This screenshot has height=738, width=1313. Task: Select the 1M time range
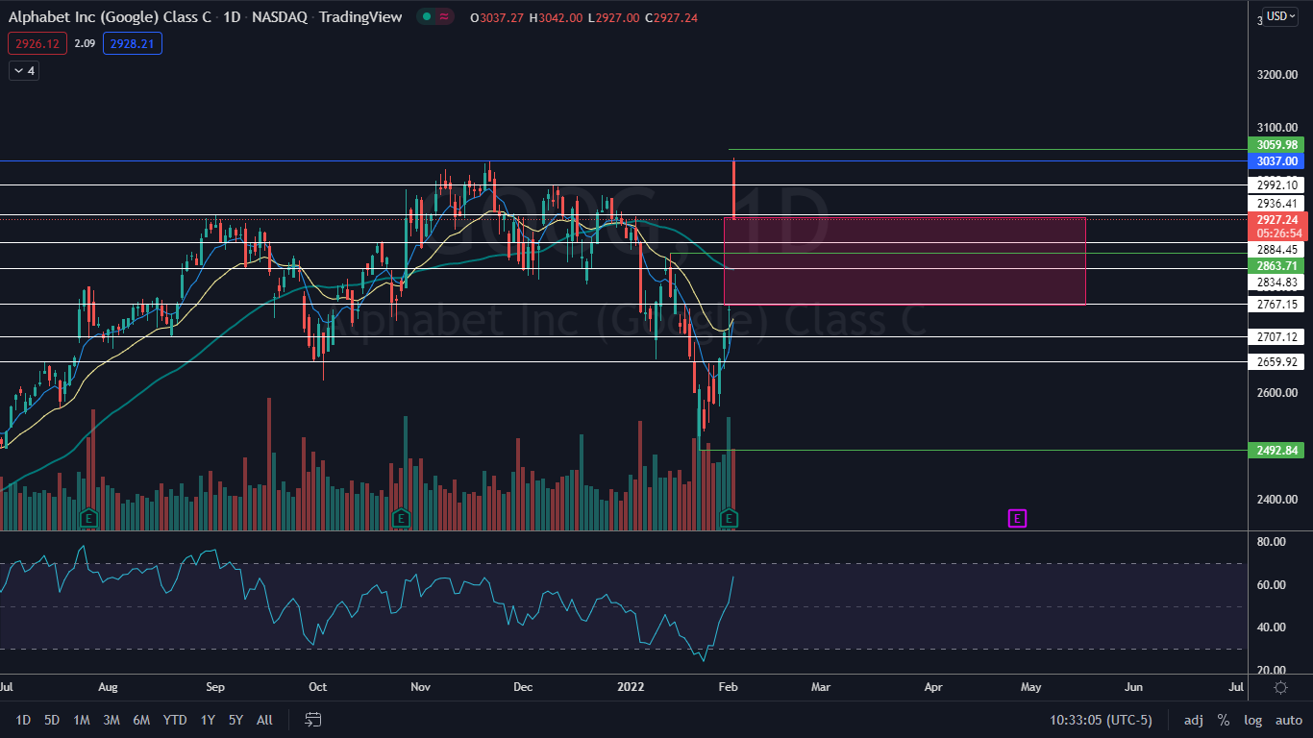click(82, 720)
